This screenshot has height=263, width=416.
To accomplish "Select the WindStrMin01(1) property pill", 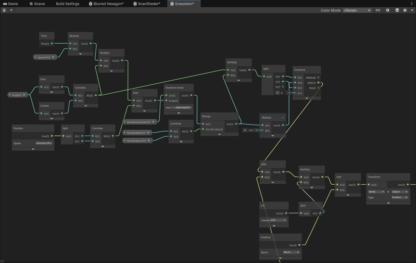I will [x=137, y=133].
